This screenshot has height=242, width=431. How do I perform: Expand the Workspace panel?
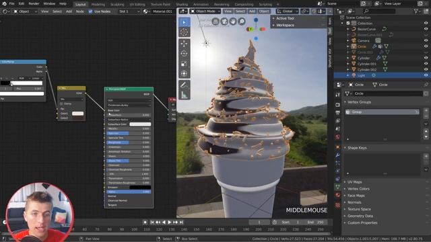[x=285, y=26]
